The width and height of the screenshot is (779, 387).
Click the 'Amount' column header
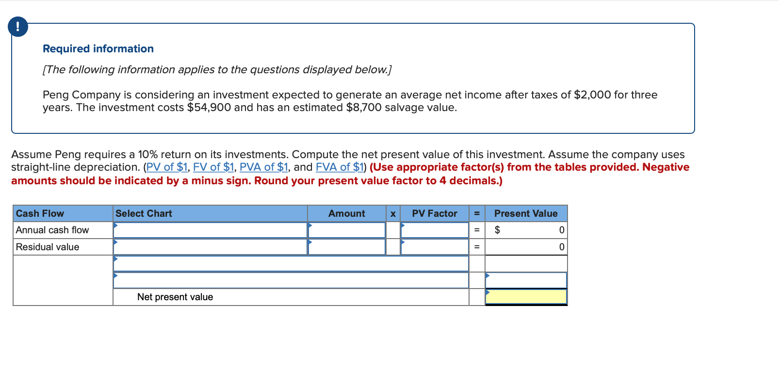tap(347, 213)
